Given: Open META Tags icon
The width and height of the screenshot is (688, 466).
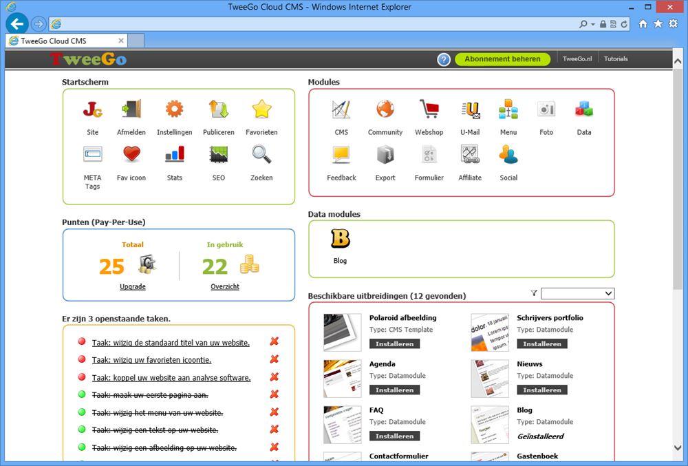Looking at the screenshot, I should tap(93, 154).
